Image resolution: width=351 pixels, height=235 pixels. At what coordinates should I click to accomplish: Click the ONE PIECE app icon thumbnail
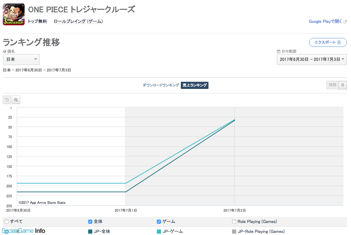[14, 14]
